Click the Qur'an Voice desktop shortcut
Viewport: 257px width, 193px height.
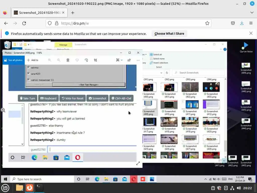tap(246, 47)
